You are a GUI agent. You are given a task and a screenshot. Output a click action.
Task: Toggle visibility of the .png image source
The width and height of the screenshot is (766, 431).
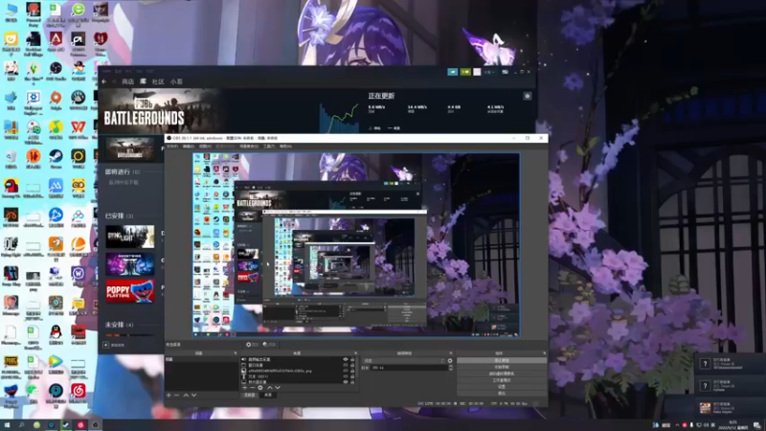[x=346, y=371]
